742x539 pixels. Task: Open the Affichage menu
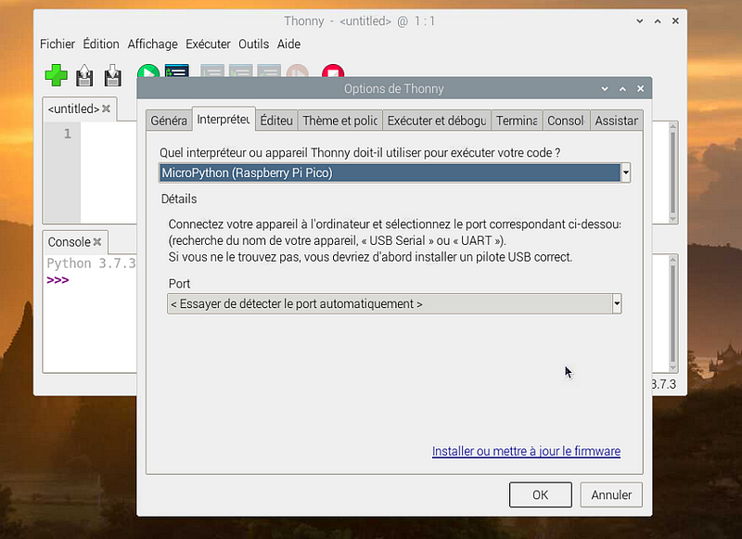pos(153,44)
